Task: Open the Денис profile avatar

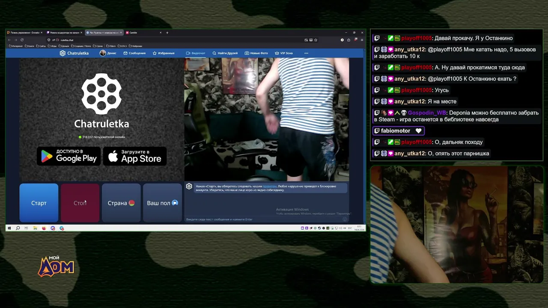Action: click(x=103, y=53)
